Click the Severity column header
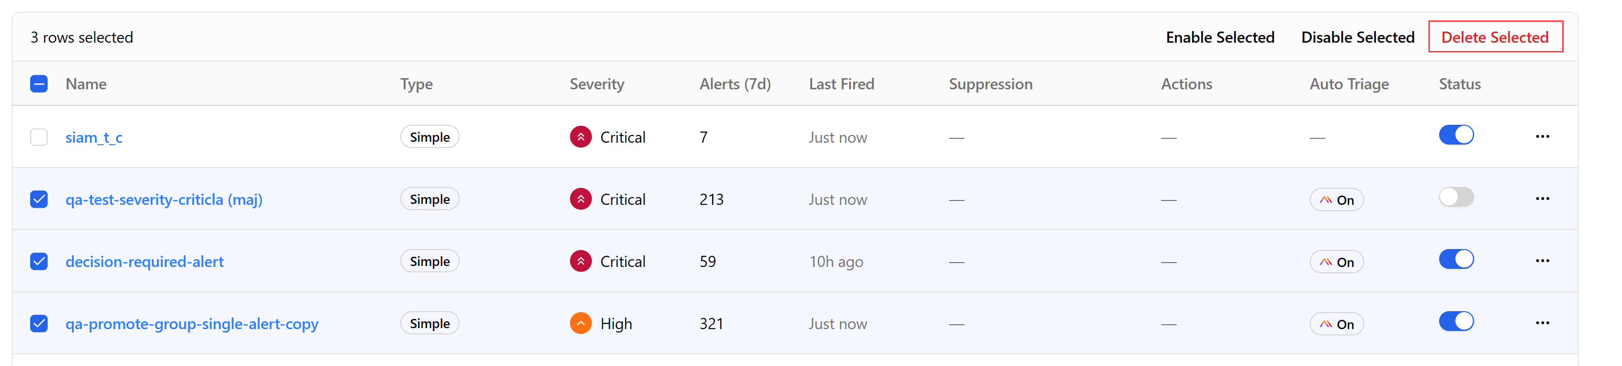Image resolution: width=1622 pixels, height=366 pixels. (597, 83)
